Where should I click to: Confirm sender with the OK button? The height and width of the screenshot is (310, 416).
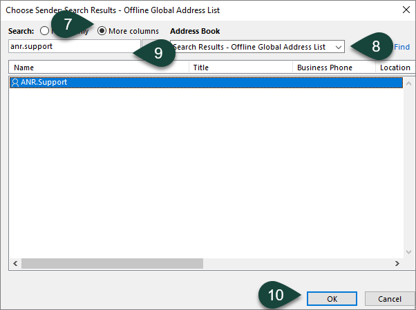click(x=332, y=298)
